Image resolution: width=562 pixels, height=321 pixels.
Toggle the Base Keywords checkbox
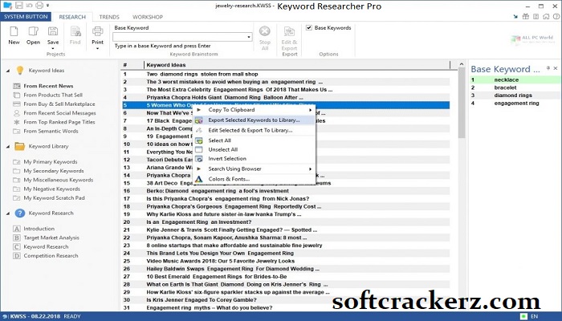pyautogui.click(x=309, y=27)
